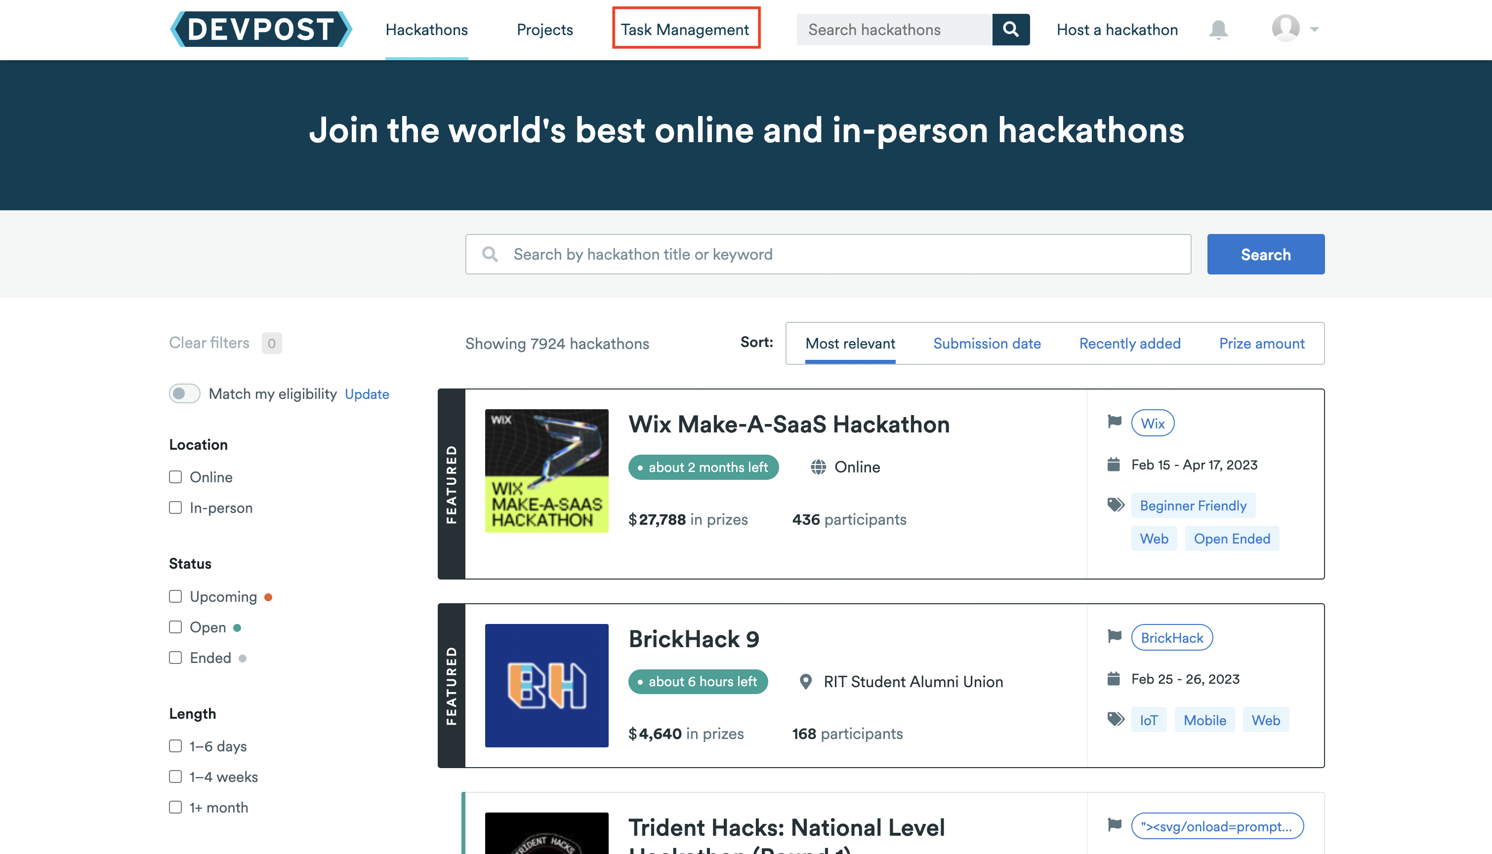Click the hackathon title keyword search field
The height and width of the screenshot is (854, 1492).
828,254
